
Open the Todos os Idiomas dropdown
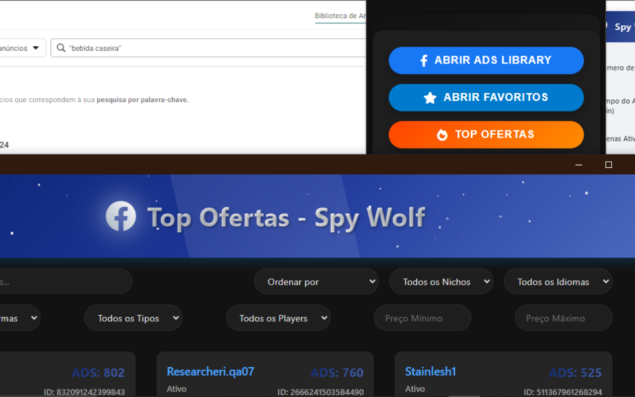point(558,281)
